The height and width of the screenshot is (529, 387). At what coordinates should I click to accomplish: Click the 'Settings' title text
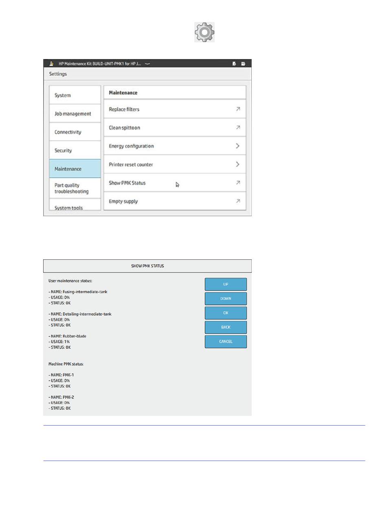point(58,74)
